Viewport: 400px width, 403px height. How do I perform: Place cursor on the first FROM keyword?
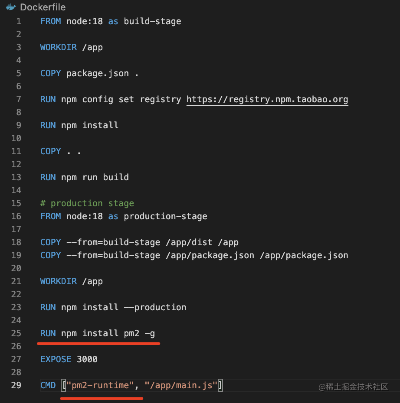point(50,21)
